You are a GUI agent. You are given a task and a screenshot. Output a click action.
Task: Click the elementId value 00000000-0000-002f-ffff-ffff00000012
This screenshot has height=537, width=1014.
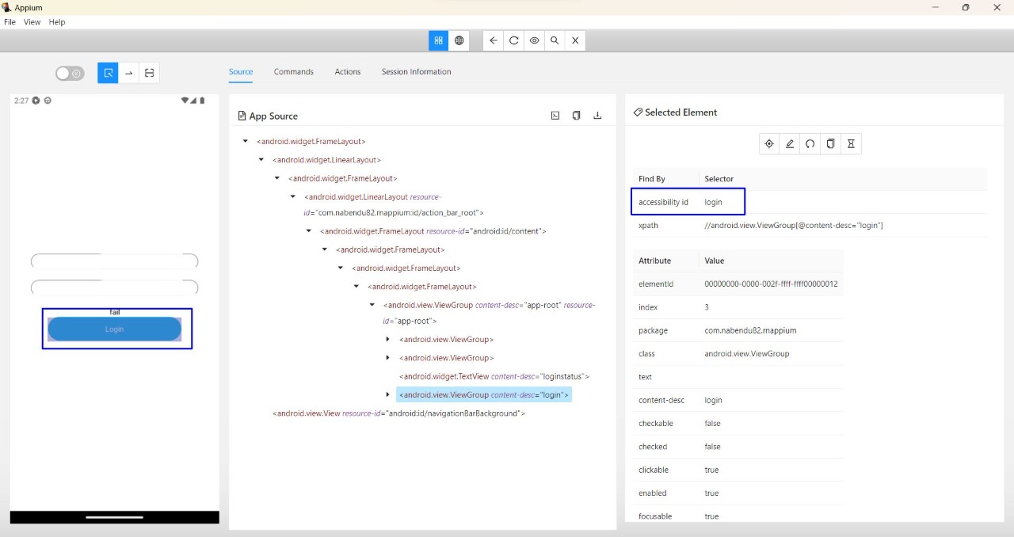[x=771, y=284]
